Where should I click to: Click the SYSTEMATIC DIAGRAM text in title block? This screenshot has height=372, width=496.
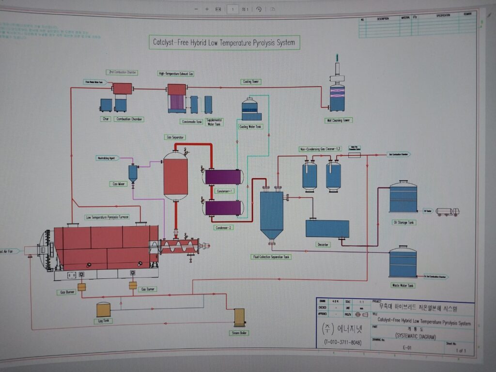(416, 335)
